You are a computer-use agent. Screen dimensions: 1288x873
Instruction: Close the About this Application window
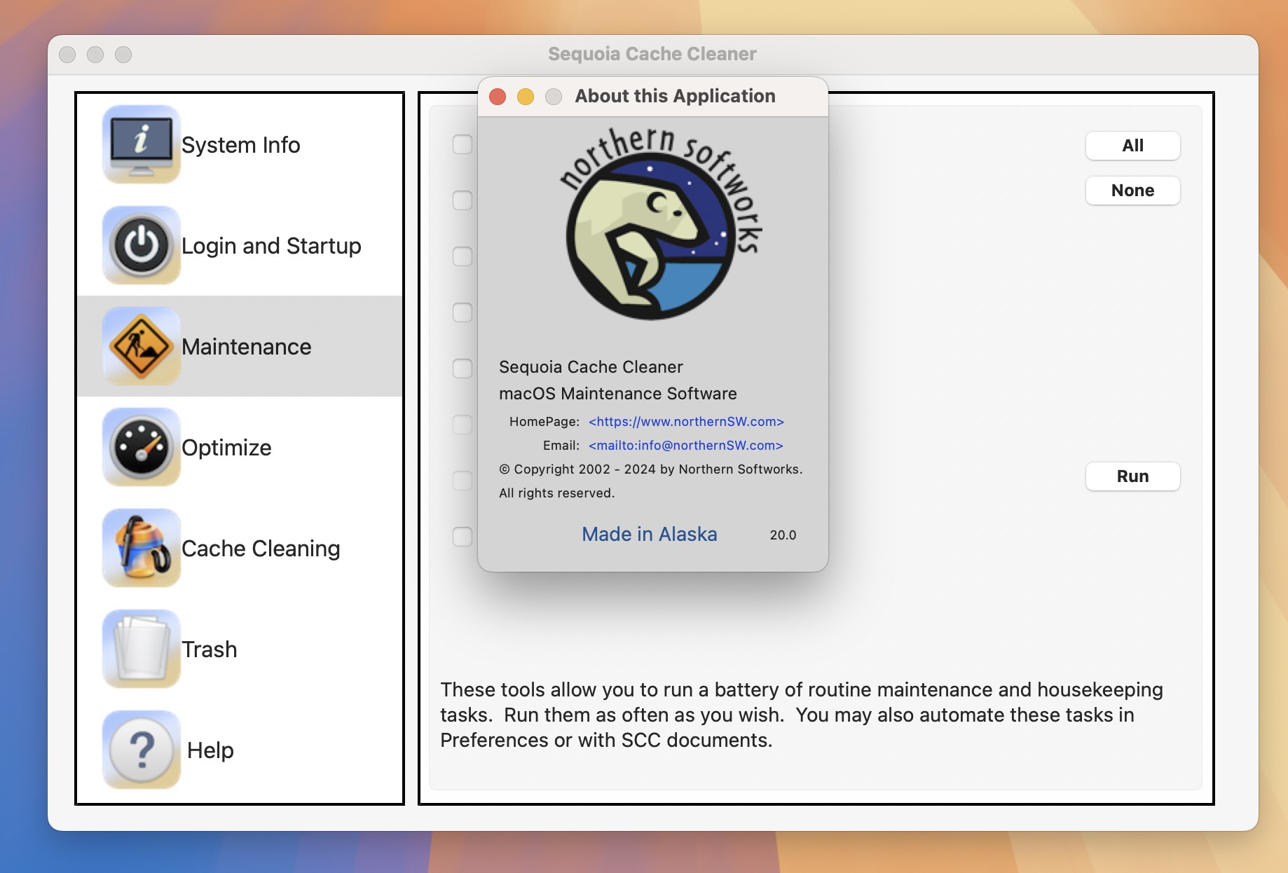coord(498,97)
